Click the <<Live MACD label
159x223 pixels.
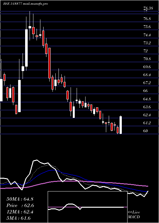(134, 215)
